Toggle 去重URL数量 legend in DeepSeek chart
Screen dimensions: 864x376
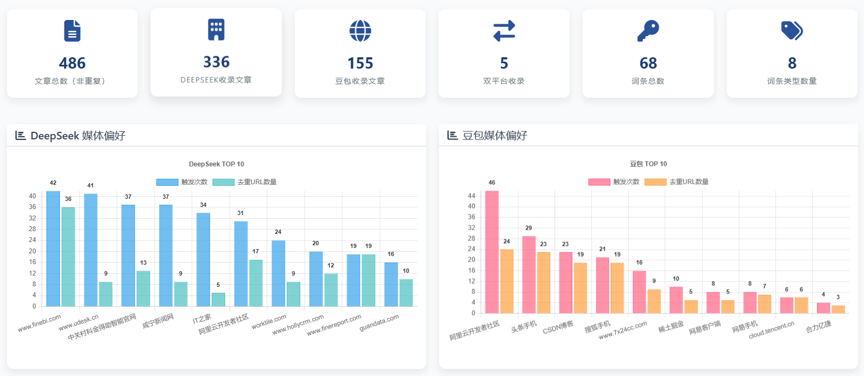click(245, 182)
